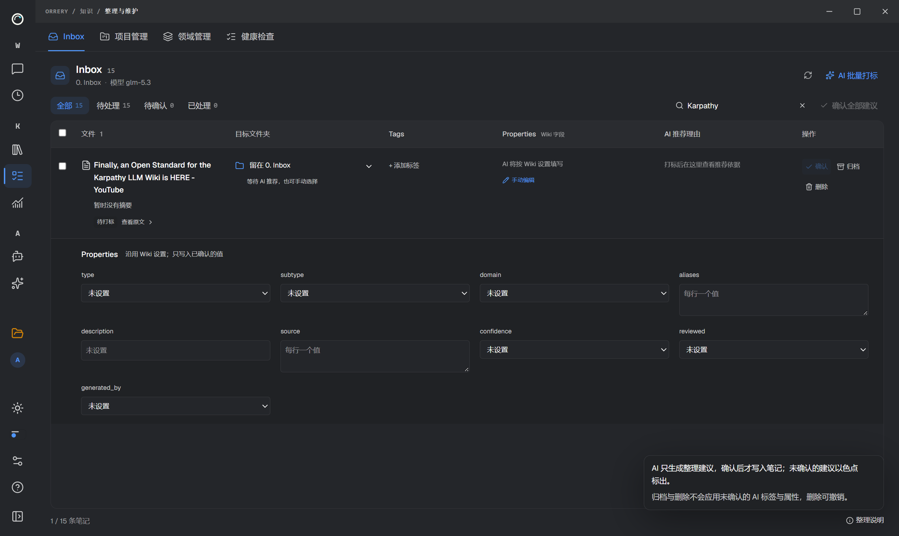Collapse the sidebar panel icon

click(17, 516)
